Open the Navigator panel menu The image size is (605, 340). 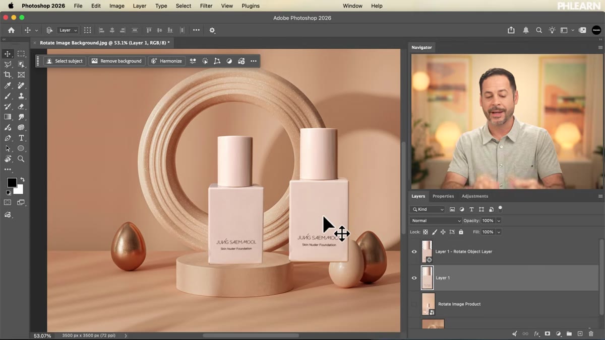[x=600, y=47]
